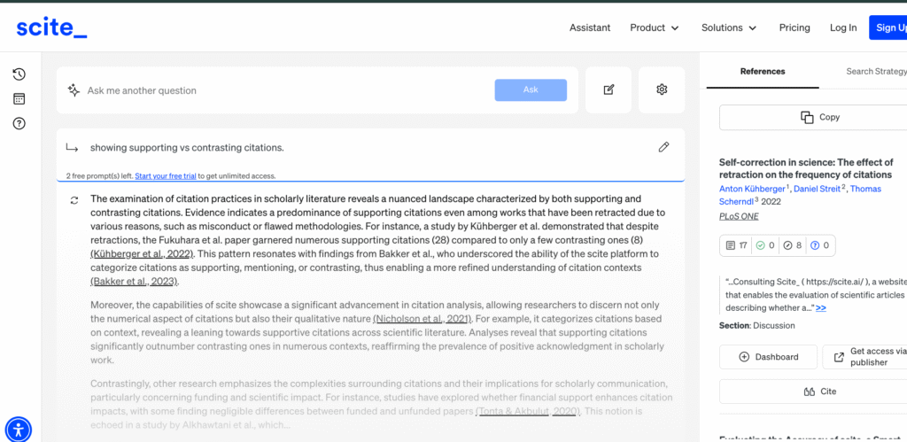Expand the Product dropdown menu

(x=654, y=27)
